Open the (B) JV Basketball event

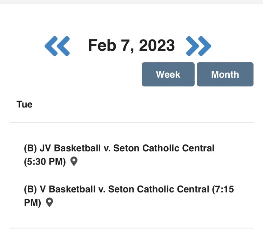click(x=119, y=155)
